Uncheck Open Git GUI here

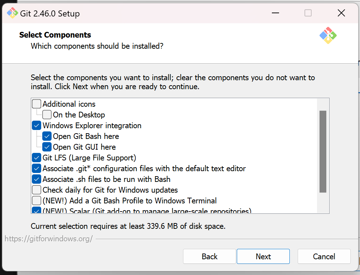tap(47, 147)
